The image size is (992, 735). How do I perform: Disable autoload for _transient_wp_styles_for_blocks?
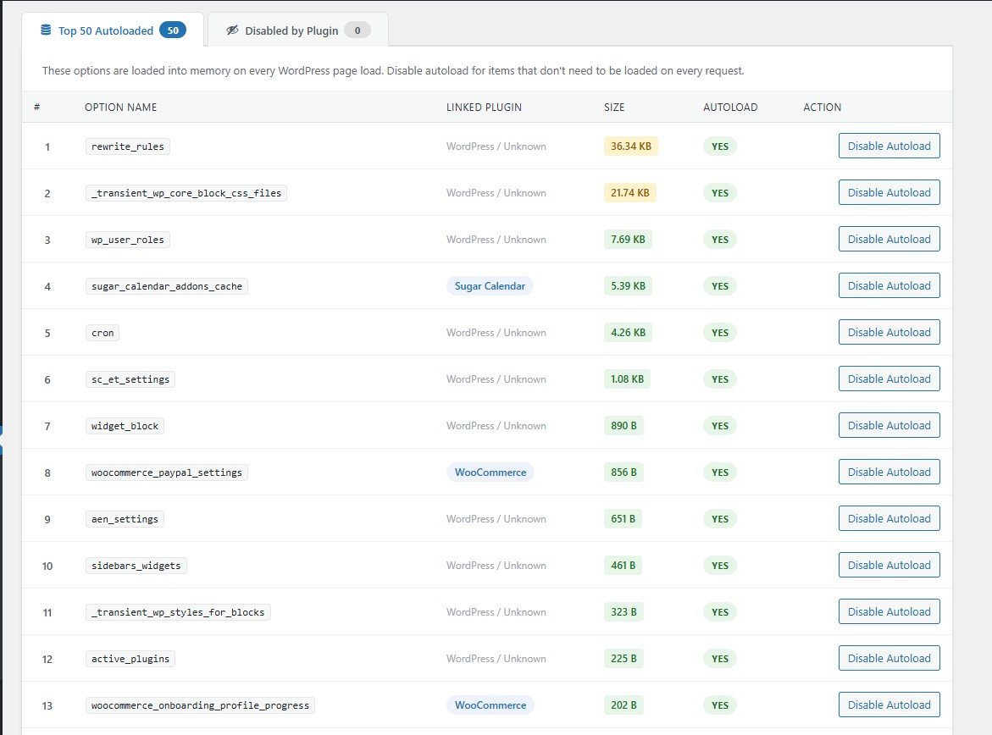click(x=889, y=611)
